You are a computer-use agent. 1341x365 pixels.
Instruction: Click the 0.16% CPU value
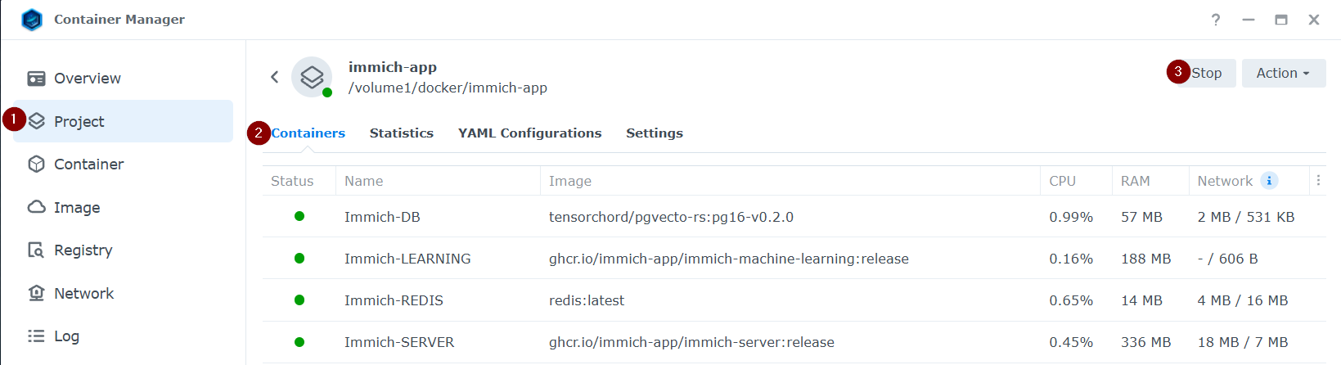pos(1071,259)
